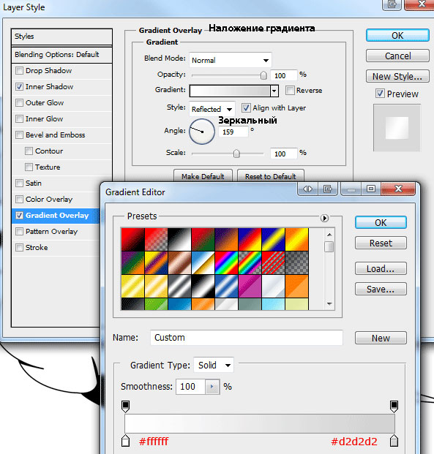
Task: Choose the rainbow spectrum gradient preset
Action: point(226,262)
